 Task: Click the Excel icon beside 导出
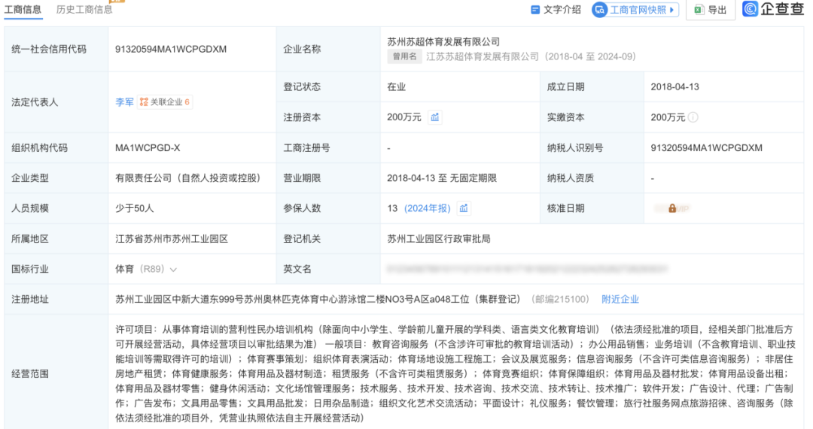pyautogui.click(x=699, y=9)
